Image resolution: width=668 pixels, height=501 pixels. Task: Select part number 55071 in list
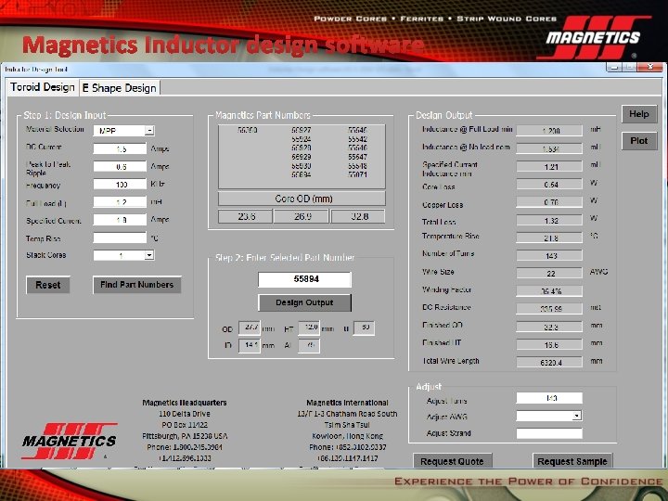tap(358, 174)
